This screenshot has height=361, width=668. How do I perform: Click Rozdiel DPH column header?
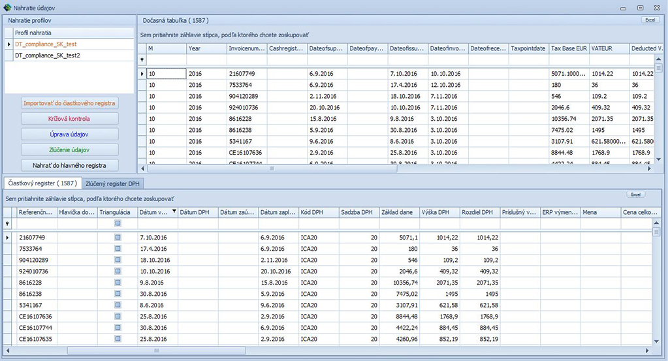coord(480,212)
